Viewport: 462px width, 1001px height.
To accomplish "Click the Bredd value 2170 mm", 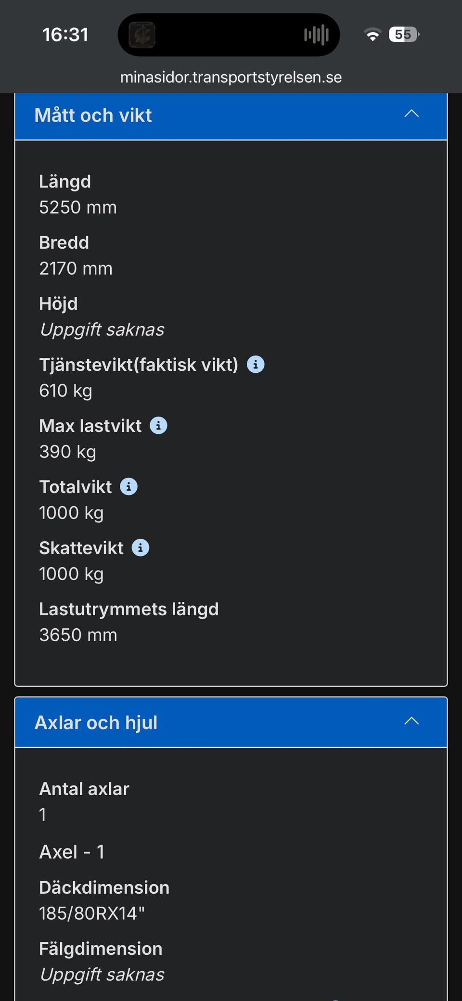I will [76, 268].
